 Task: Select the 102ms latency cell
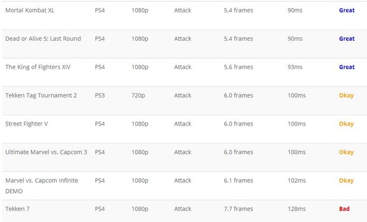297,181
